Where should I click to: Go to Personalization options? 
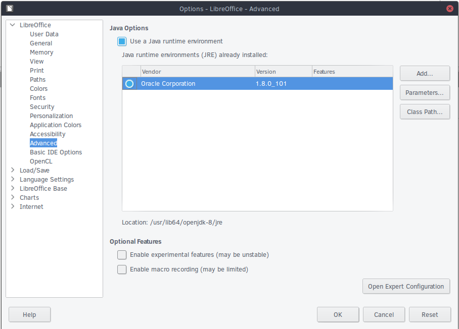pyautogui.click(x=51, y=116)
